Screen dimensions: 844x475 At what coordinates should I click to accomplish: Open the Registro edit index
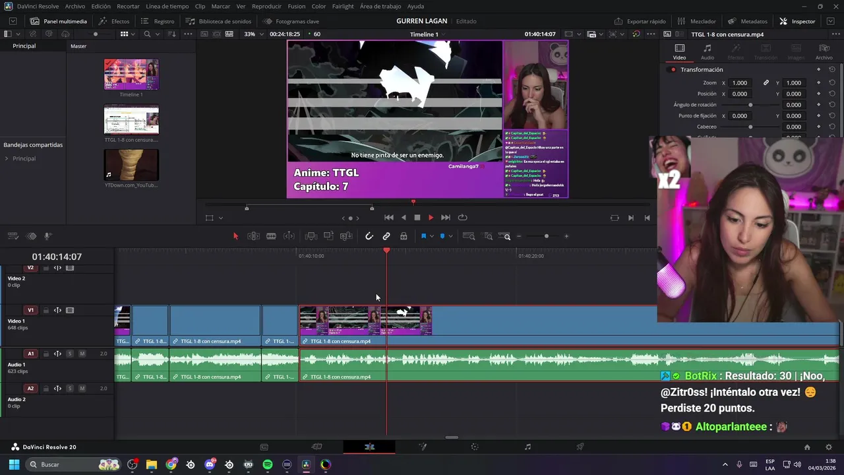click(x=158, y=21)
